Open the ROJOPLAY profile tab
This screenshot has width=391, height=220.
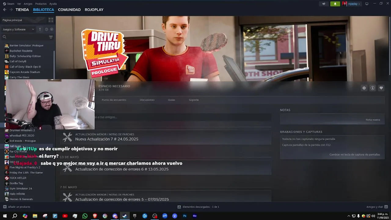(94, 10)
